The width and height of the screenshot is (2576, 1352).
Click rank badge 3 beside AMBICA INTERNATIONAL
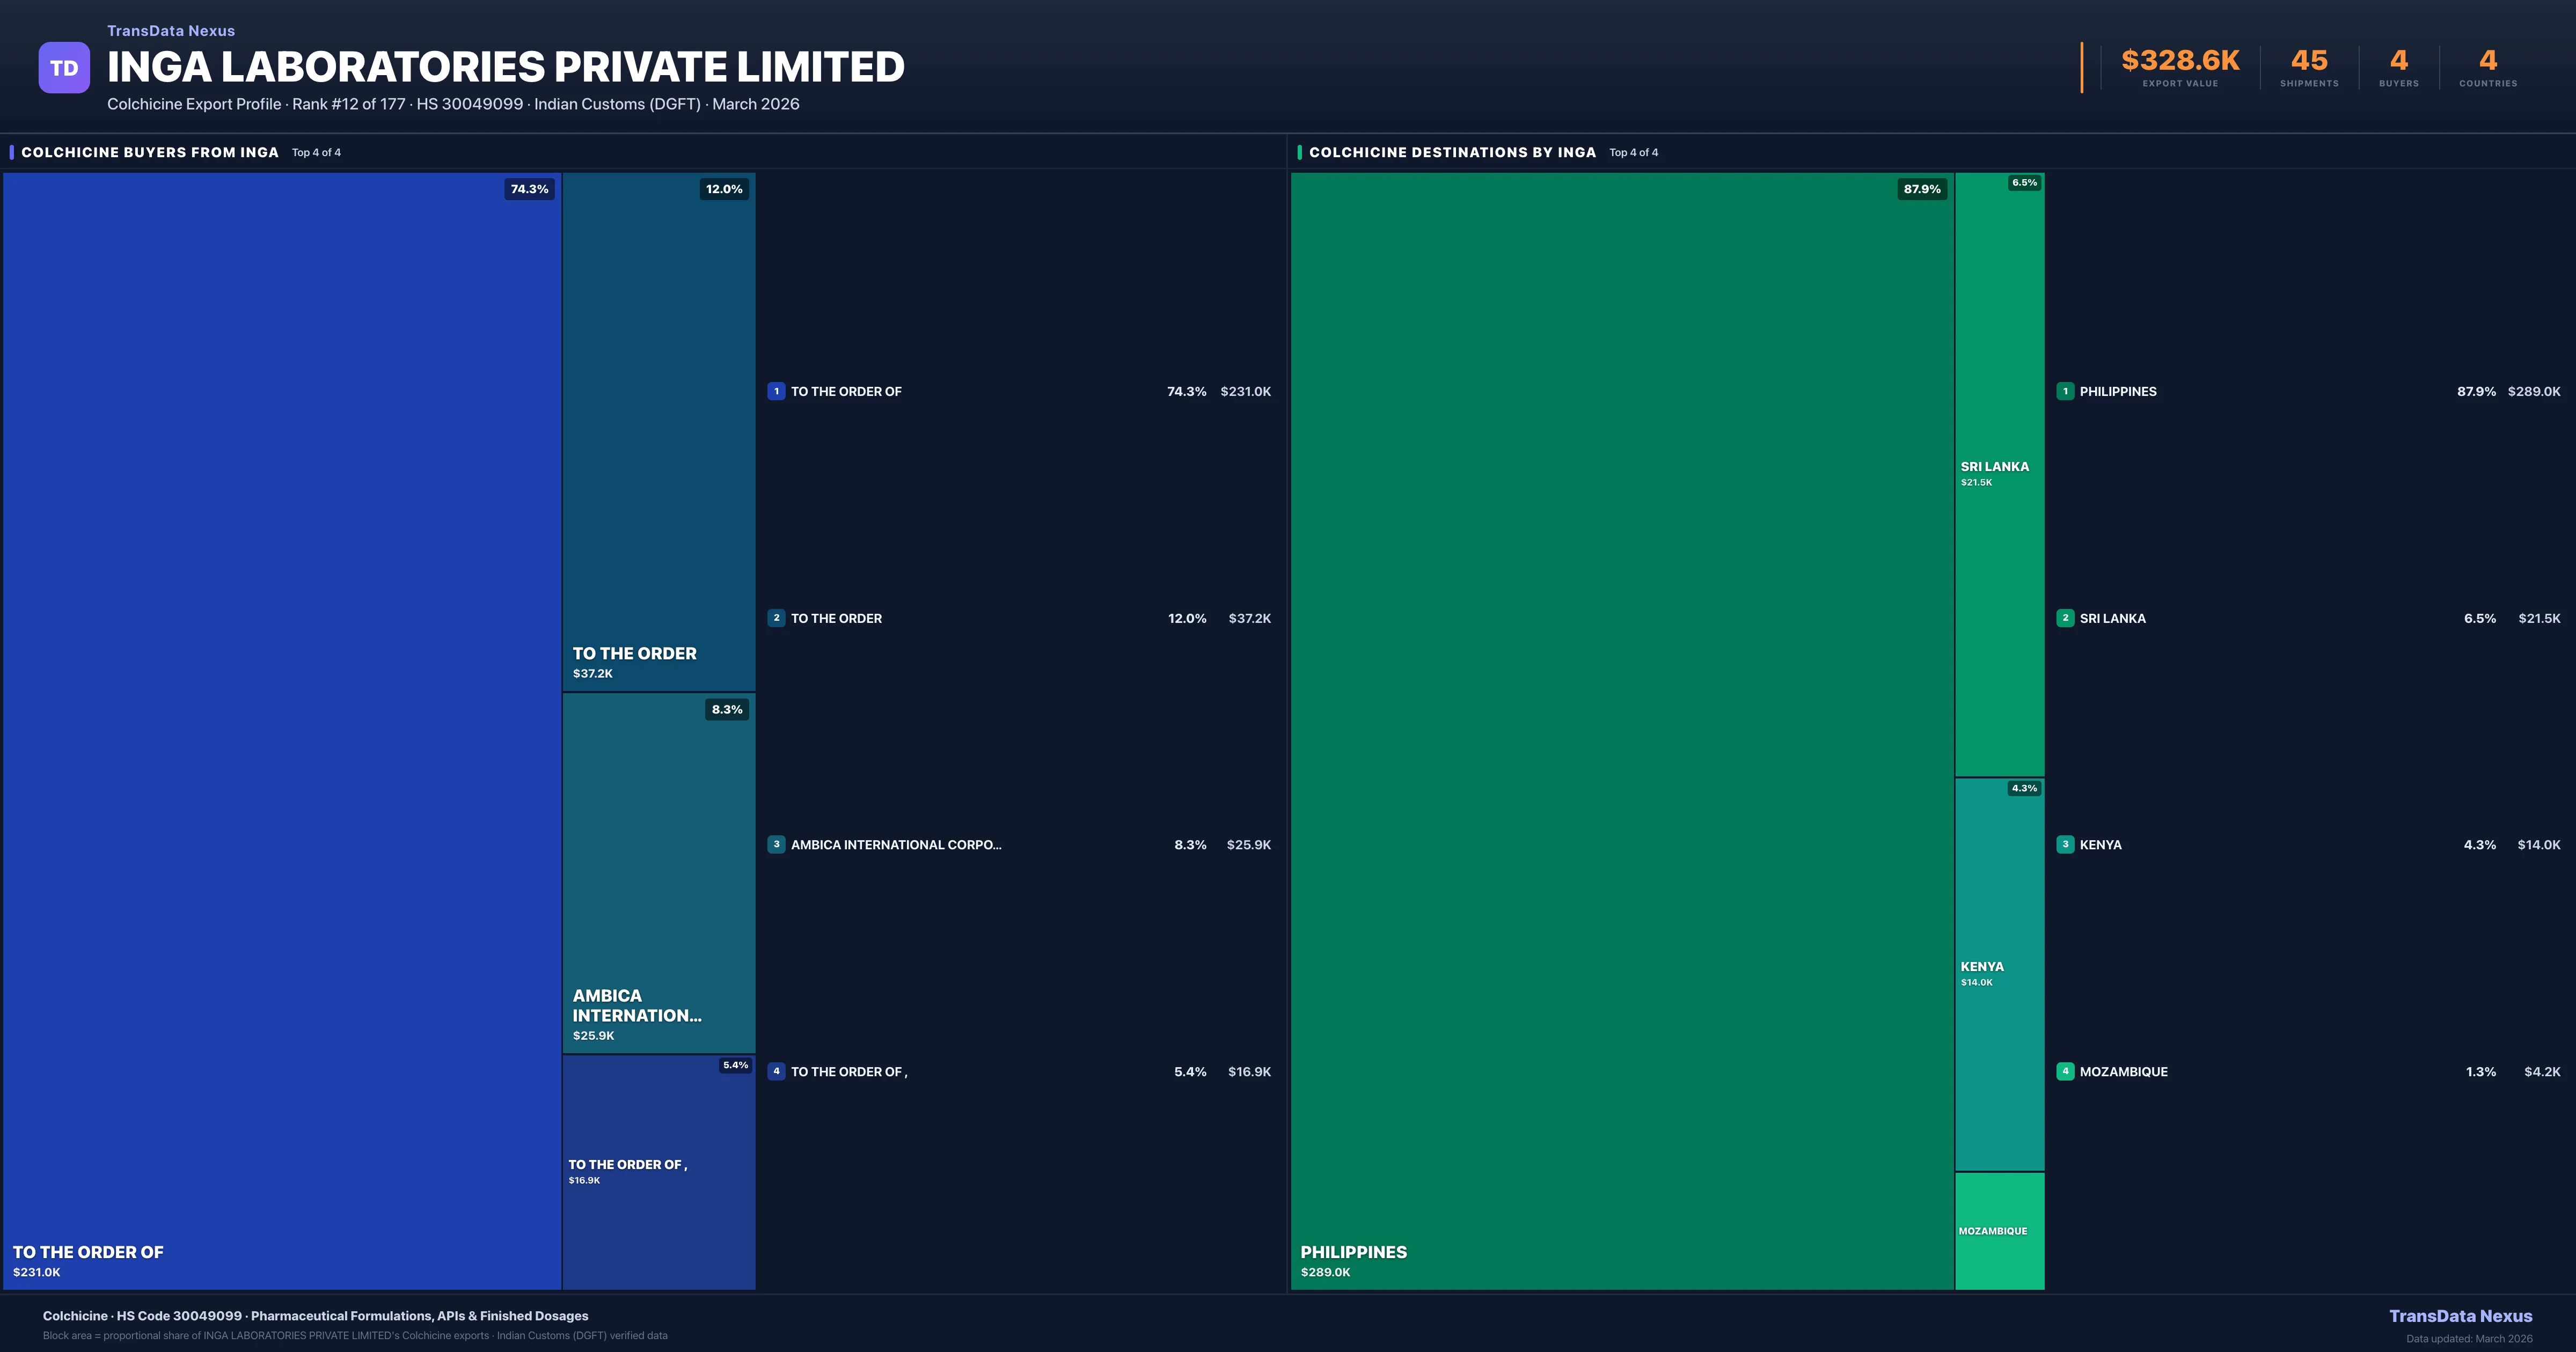(776, 844)
